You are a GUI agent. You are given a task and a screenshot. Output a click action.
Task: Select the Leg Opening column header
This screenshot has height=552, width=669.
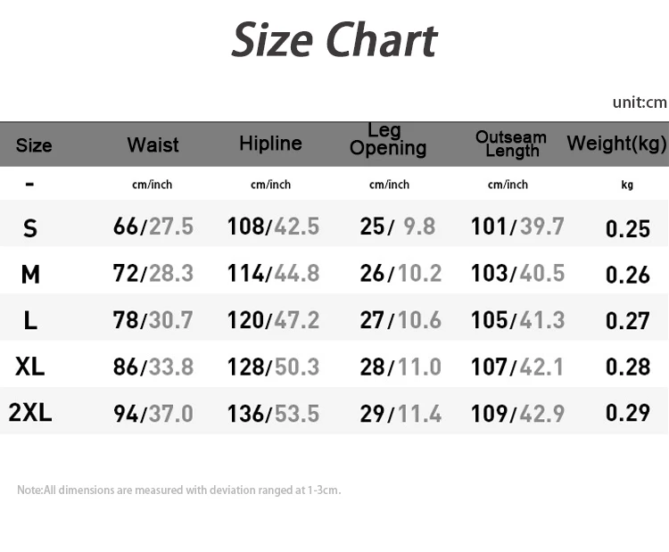click(x=388, y=141)
